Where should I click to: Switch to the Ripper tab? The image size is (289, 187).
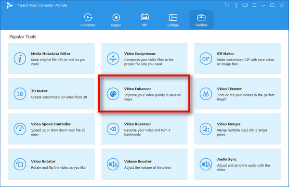coord(116,20)
